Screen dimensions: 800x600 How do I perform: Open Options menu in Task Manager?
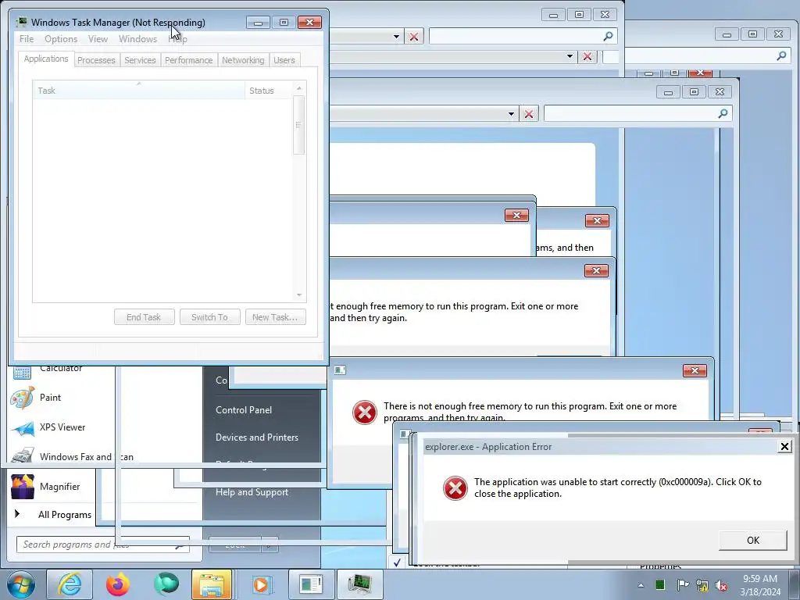61,39
